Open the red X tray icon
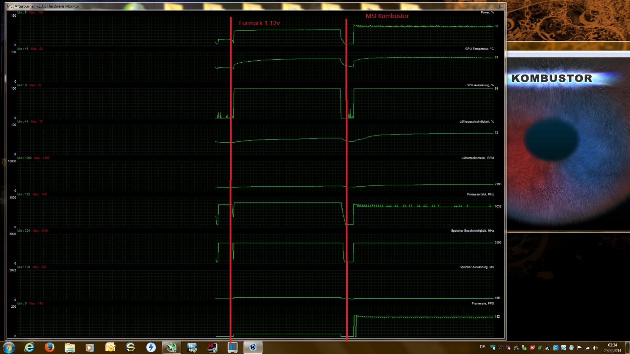The width and height of the screenshot is (630, 354). (x=532, y=347)
